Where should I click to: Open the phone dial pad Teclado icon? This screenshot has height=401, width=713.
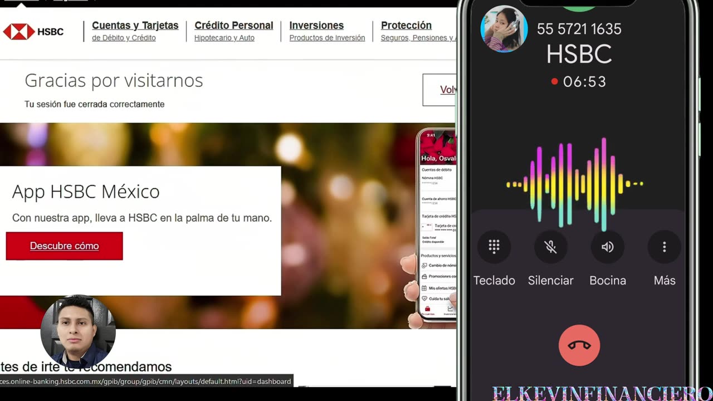click(494, 247)
